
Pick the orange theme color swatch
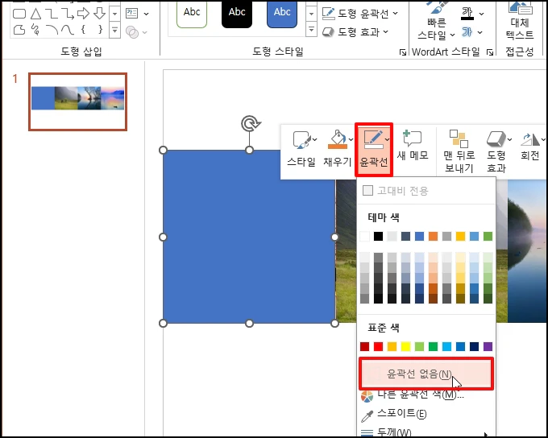tap(433, 237)
